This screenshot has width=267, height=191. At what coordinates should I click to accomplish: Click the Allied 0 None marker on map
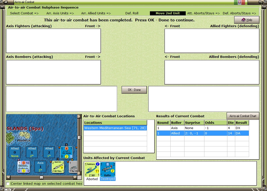pos(15,152)
